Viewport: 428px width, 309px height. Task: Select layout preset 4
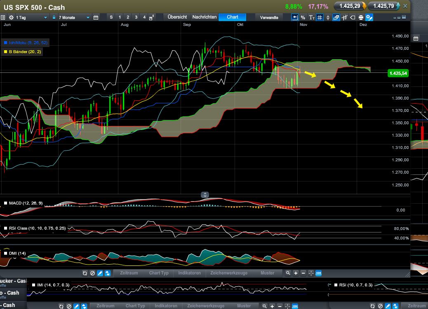pos(144,17)
